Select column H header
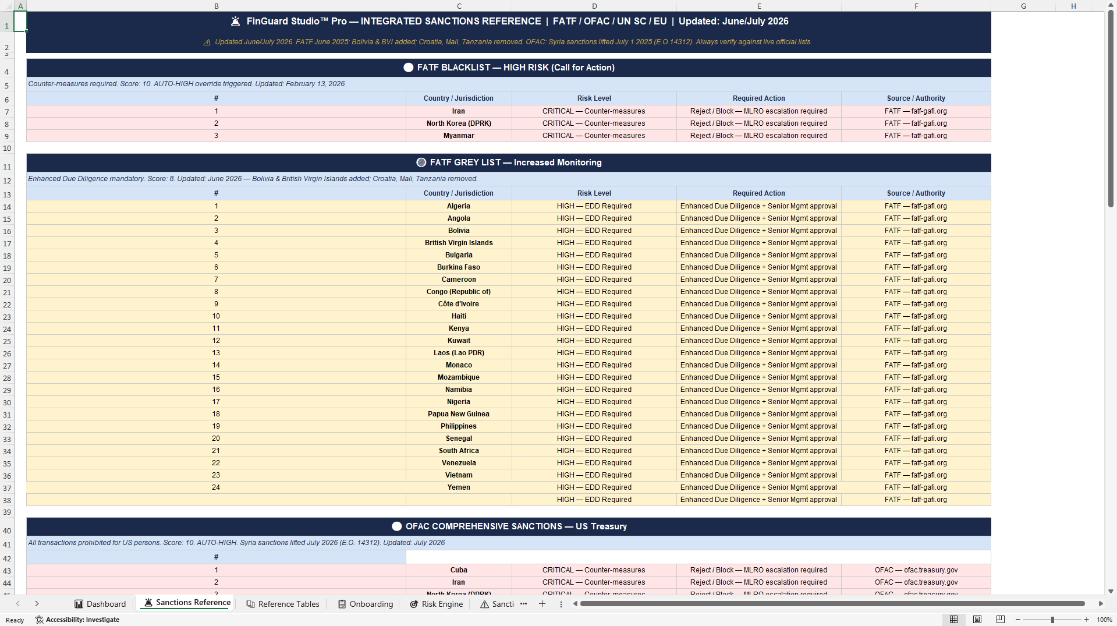The width and height of the screenshot is (1117, 626). pos(1073,6)
